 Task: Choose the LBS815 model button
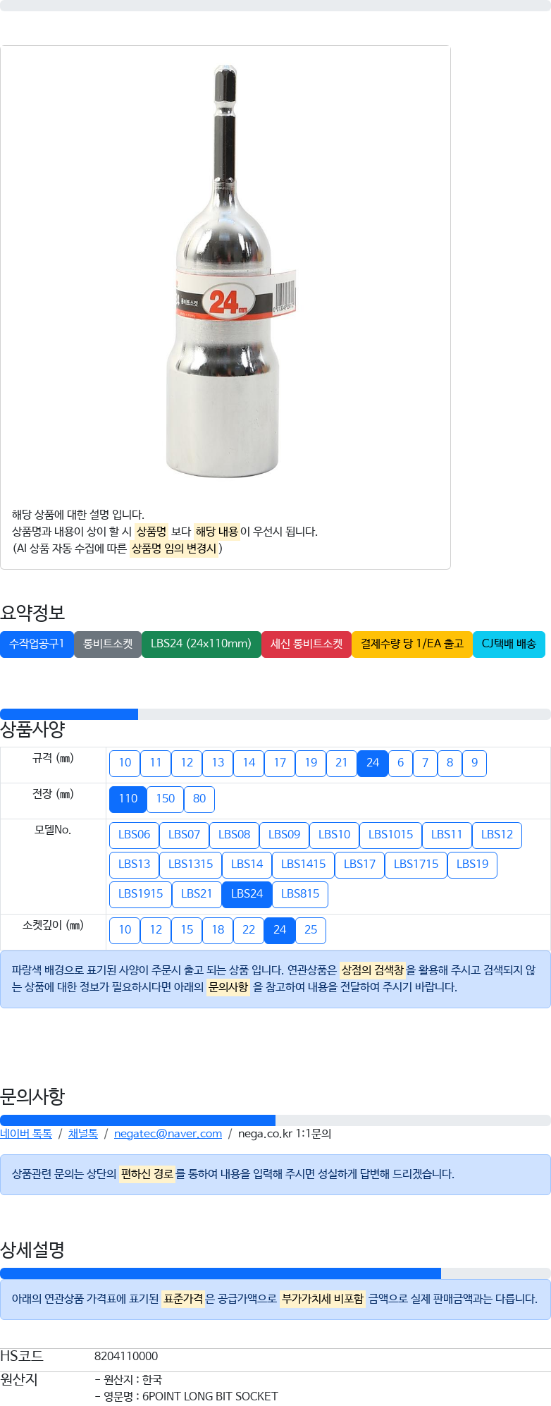tap(300, 894)
